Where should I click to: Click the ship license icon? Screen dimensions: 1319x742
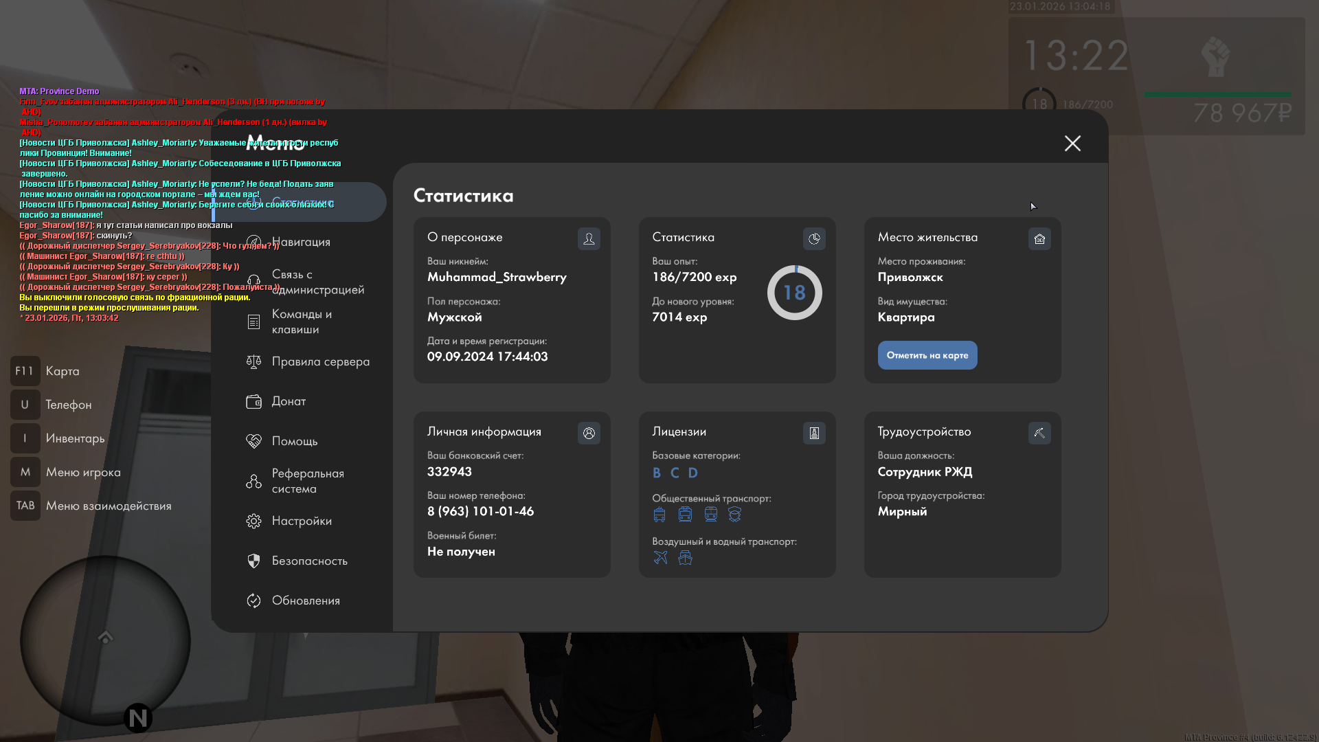click(x=685, y=558)
